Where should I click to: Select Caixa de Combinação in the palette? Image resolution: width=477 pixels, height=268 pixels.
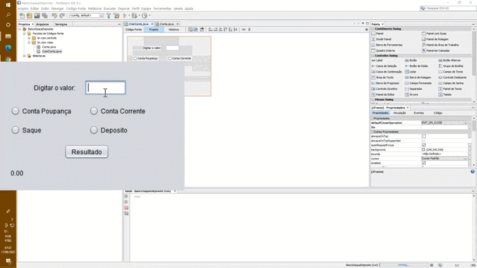[x=386, y=72]
